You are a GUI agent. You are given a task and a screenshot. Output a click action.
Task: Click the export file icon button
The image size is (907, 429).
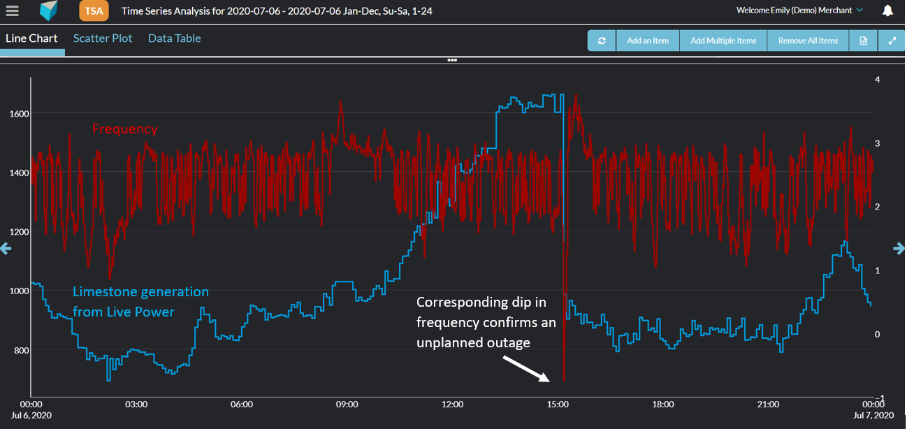[x=864, y=41]
